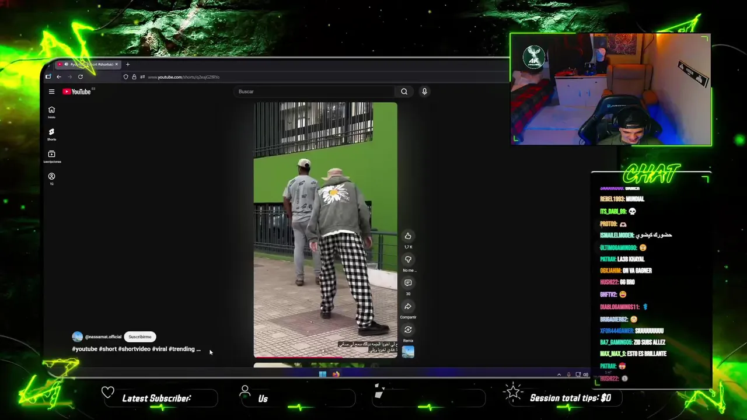Click the #youtube hashtag
Screen dimensions: 747x420
coord(85,349)
